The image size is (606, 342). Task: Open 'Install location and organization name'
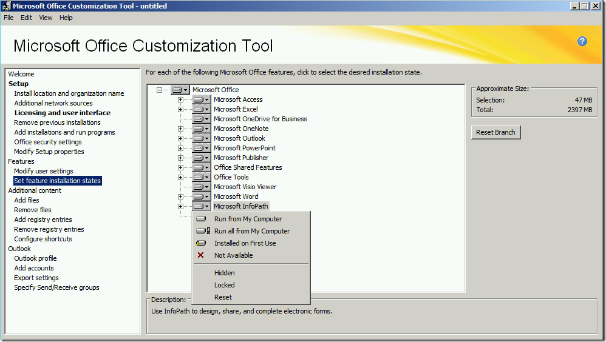[69, 93]
